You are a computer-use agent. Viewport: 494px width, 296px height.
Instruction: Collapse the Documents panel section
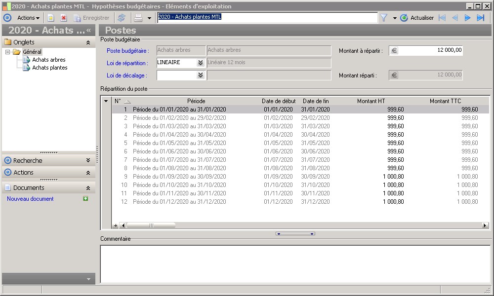[88, 188]
